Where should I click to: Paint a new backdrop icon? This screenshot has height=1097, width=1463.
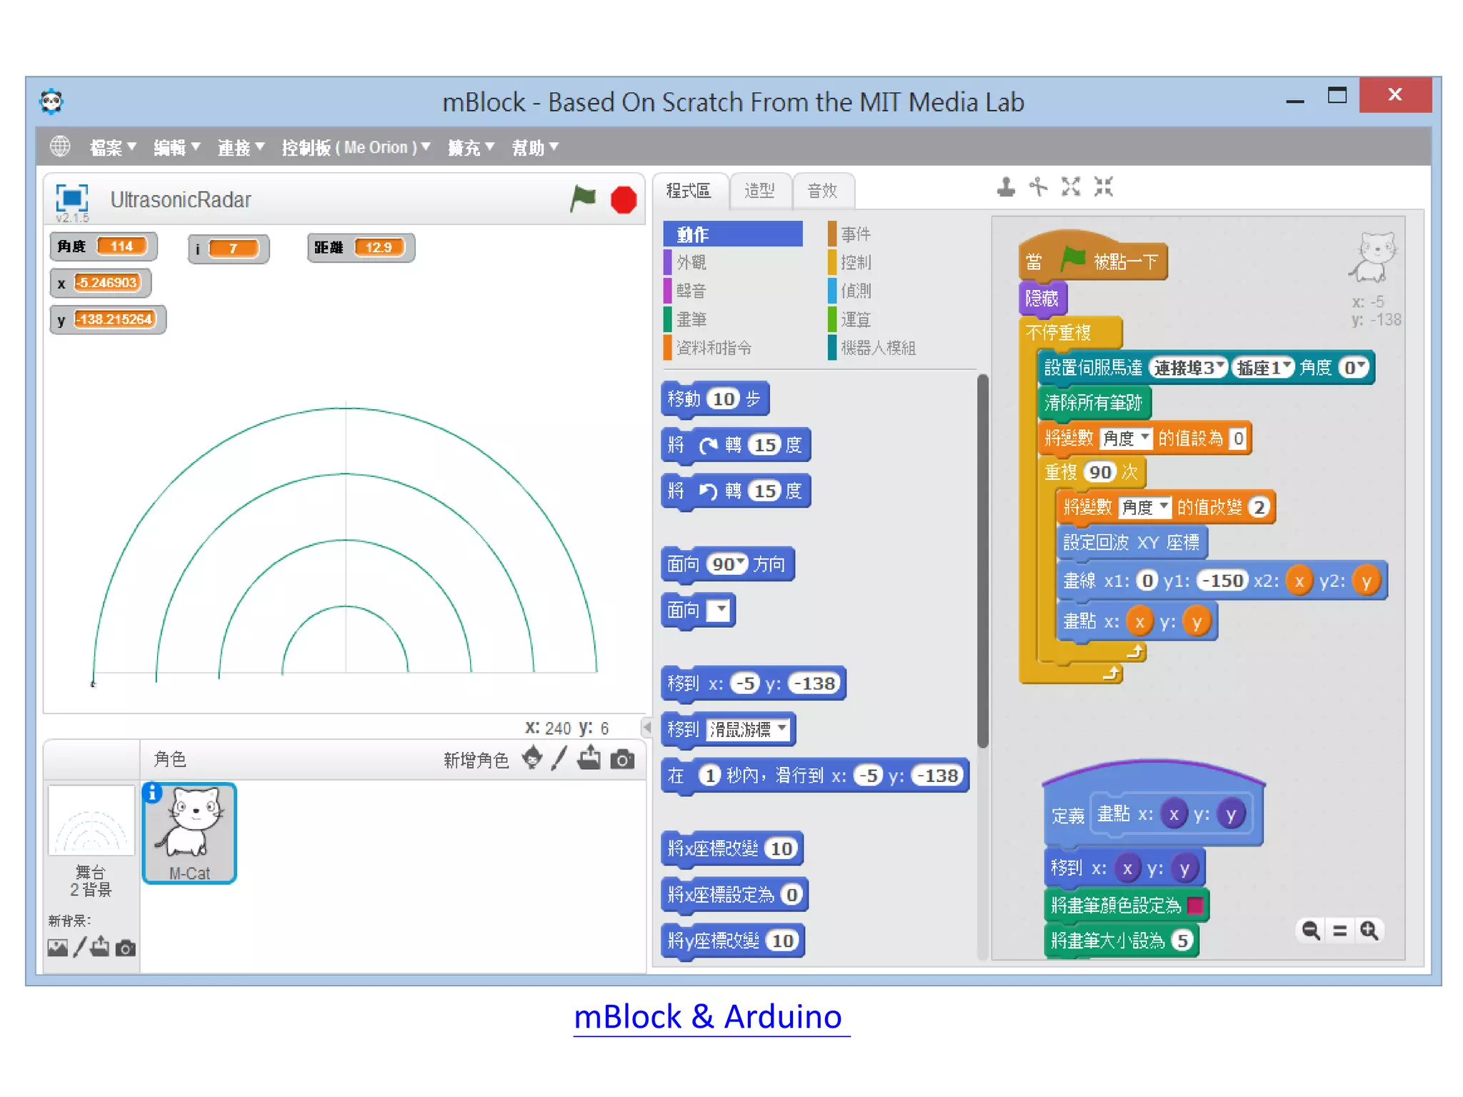[80, 947]
